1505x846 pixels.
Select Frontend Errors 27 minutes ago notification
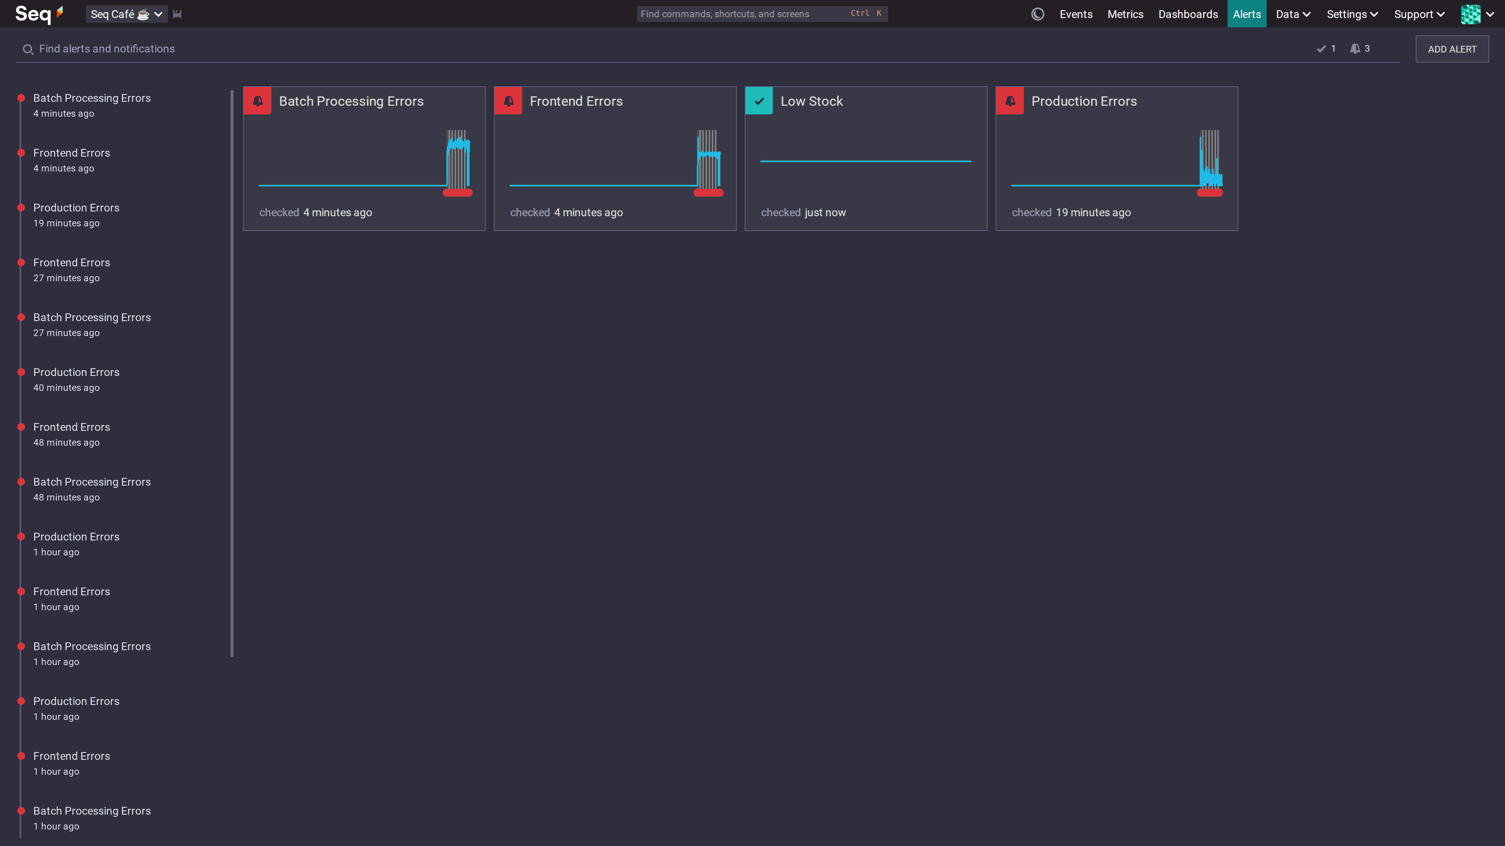click(71, 270)
